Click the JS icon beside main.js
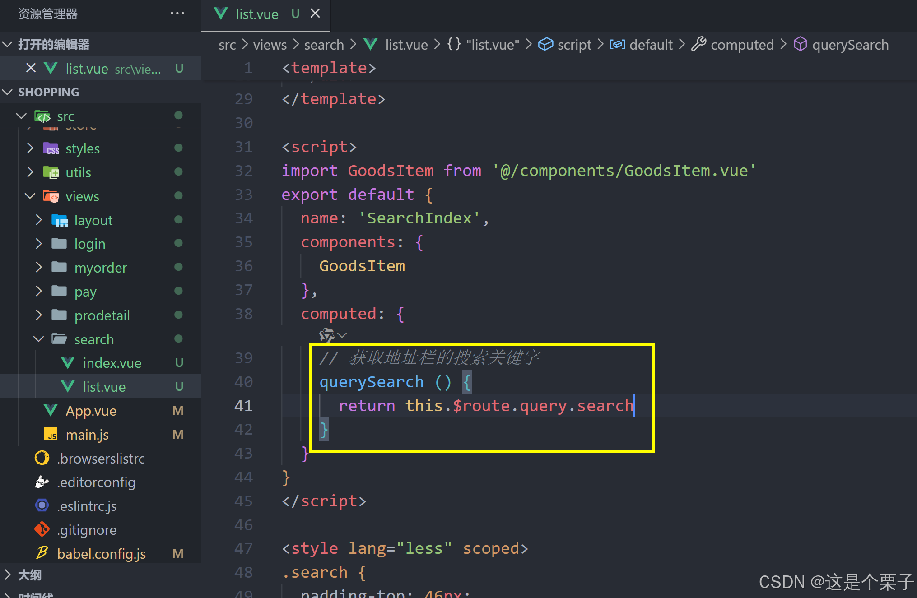Viewport: 917px width, 598px height. 51,434
